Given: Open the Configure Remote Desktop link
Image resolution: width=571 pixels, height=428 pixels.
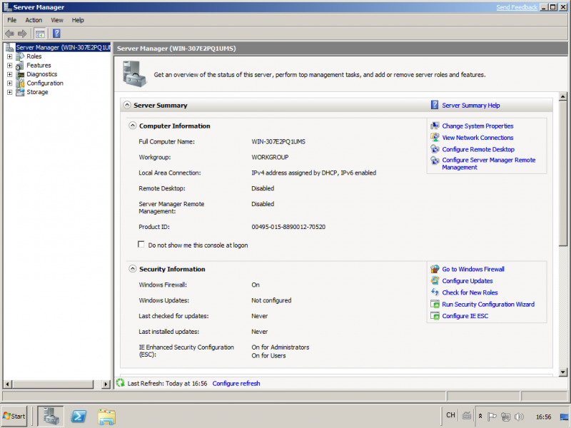Looking at the screenshot, I should point(478,149).
